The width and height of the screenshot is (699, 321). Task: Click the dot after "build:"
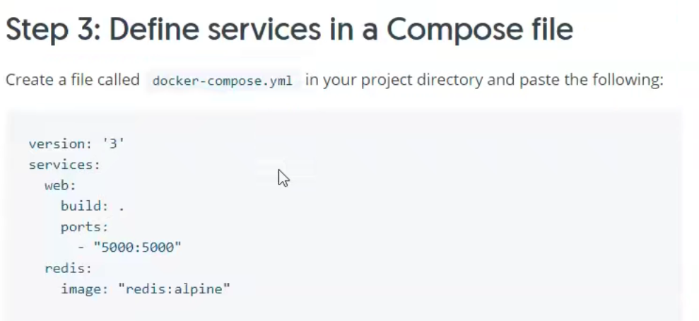[122, 208]
